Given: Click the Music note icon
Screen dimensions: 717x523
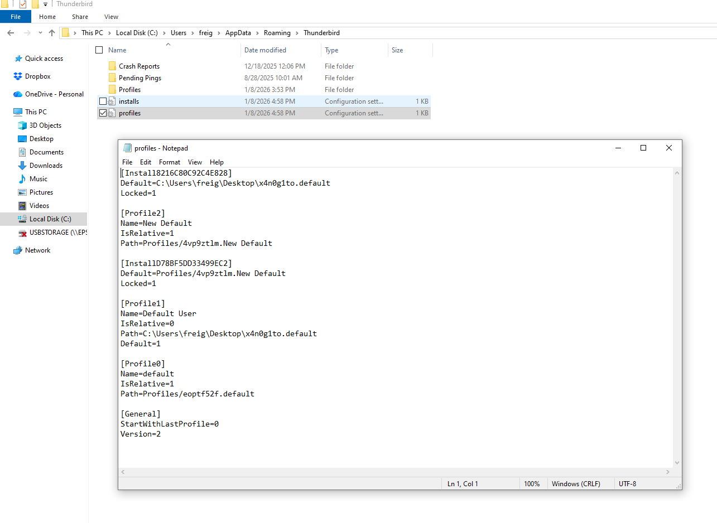Looking at the screenshot, I should click(x=22, y=179).
